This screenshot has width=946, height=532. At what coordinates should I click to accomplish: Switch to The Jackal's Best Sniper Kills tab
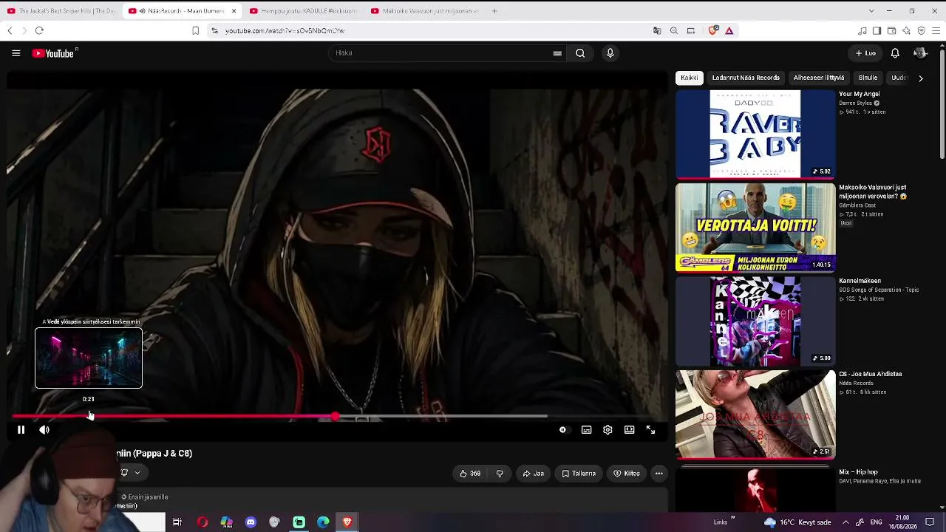point(61,11)
